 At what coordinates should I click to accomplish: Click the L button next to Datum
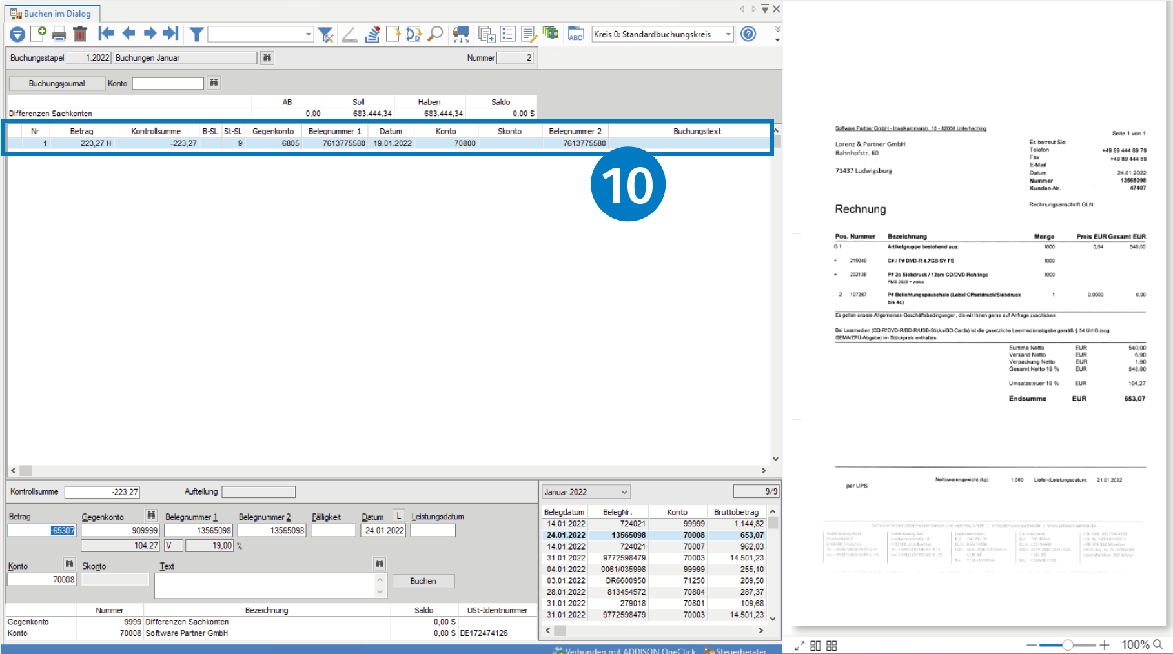pos(399,516)
